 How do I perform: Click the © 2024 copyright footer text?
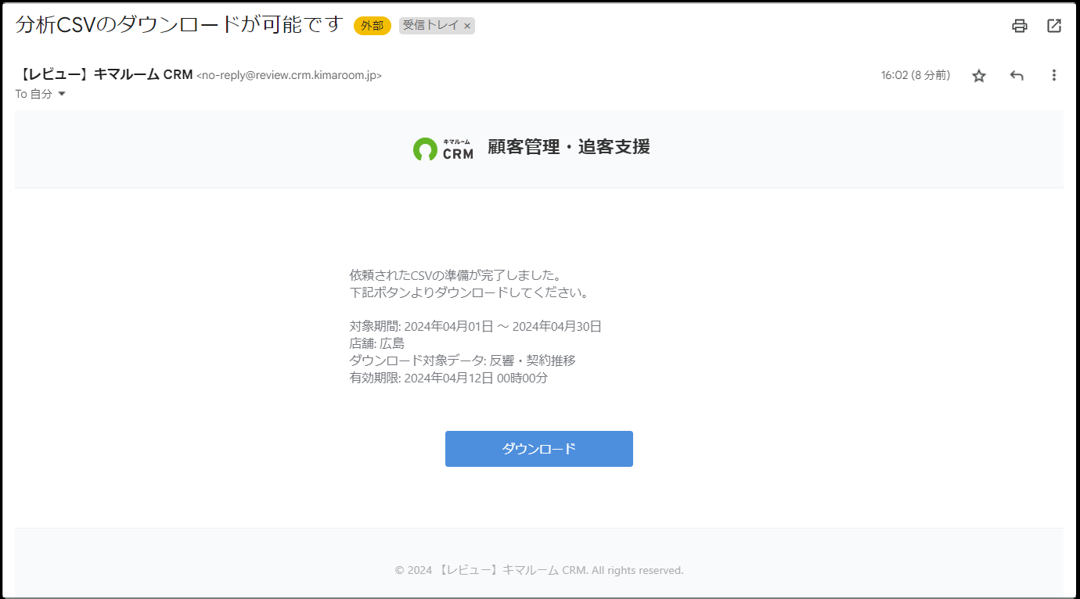pos(539,571)
